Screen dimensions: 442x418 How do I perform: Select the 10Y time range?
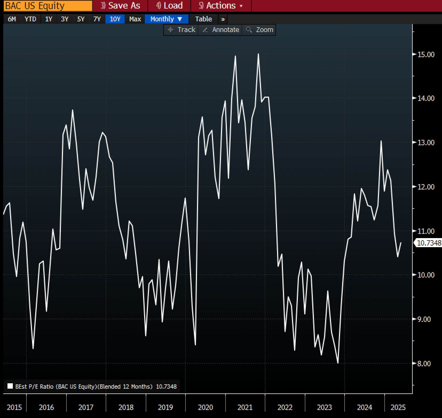tap(115, 19)
